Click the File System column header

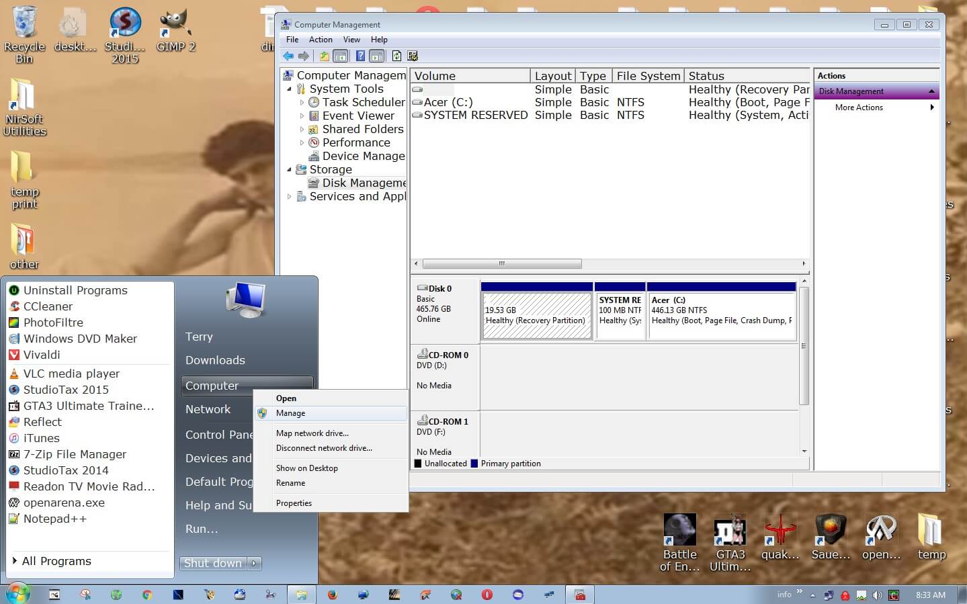coord(648,76)
